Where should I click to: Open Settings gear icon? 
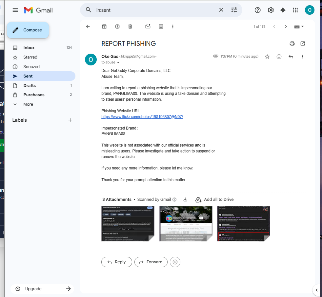[271, 10]
